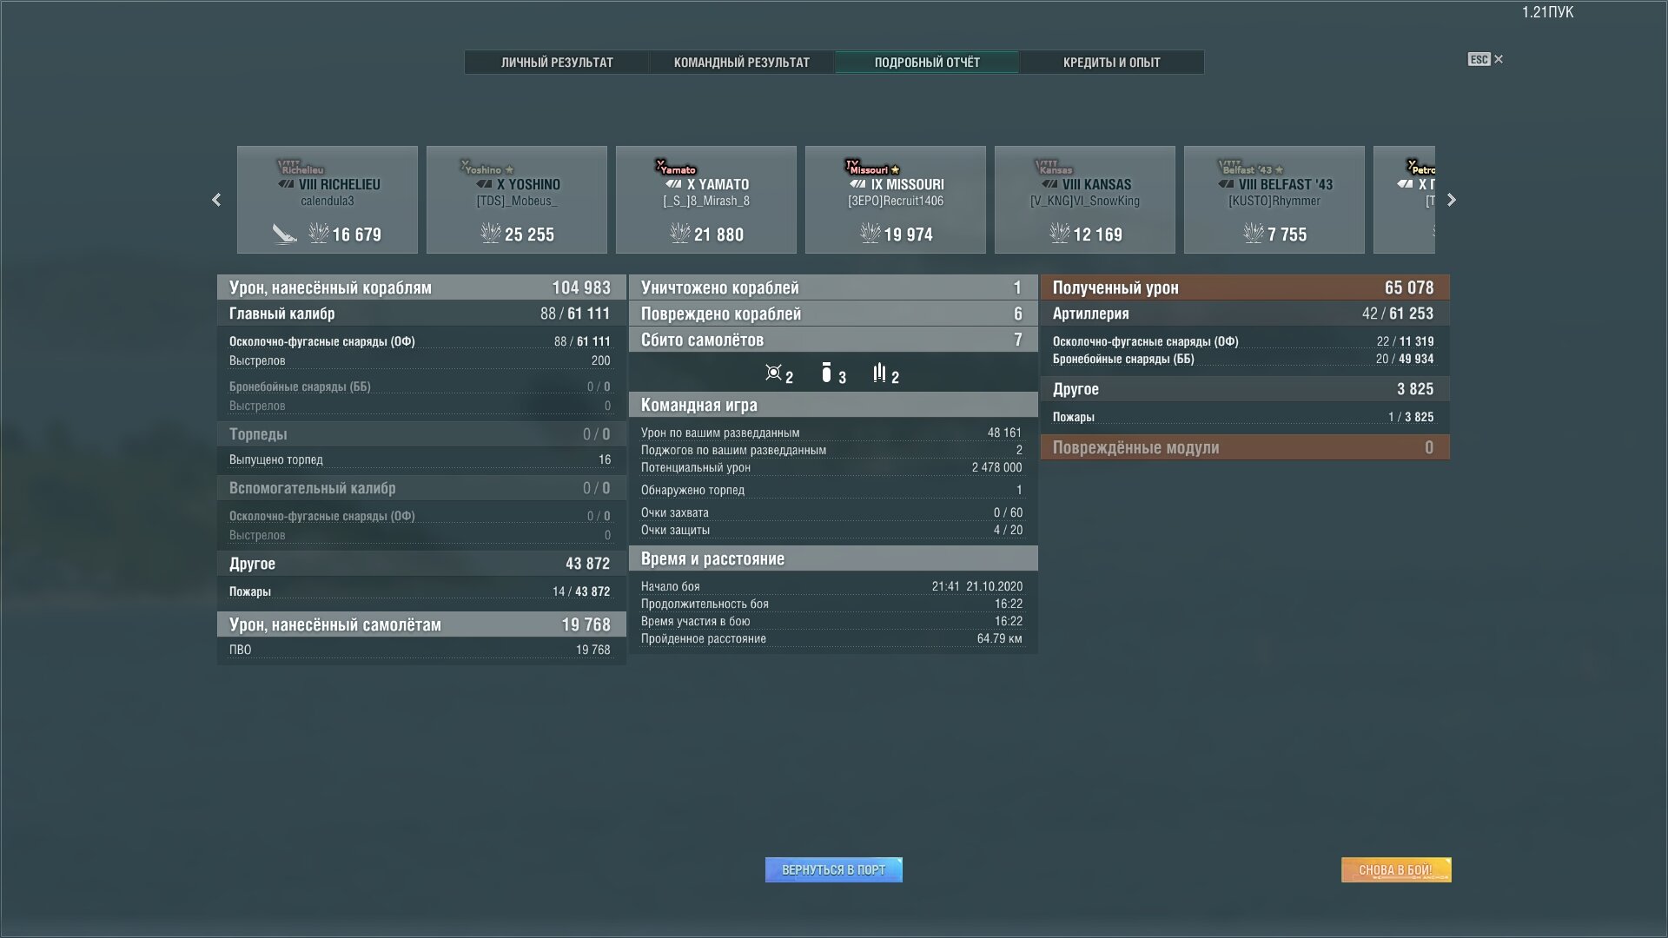1668x938 pixels.
Task: Click the sunk ship icon on Richelieu card
Action: click(285, 234)
